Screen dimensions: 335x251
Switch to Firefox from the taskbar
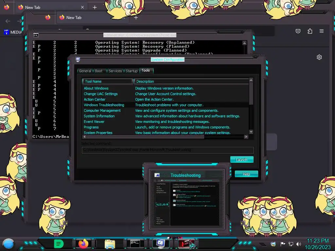[83, 244]
